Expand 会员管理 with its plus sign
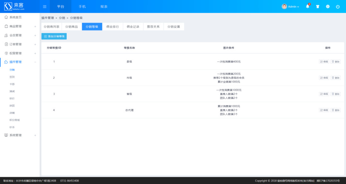 tap(35, 35)
